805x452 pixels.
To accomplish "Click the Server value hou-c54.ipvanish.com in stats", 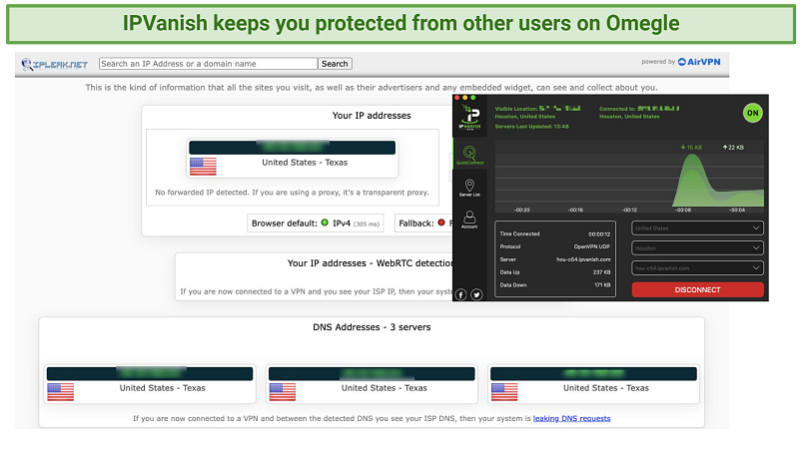I will pyautogui.click(x=583, y=259).
